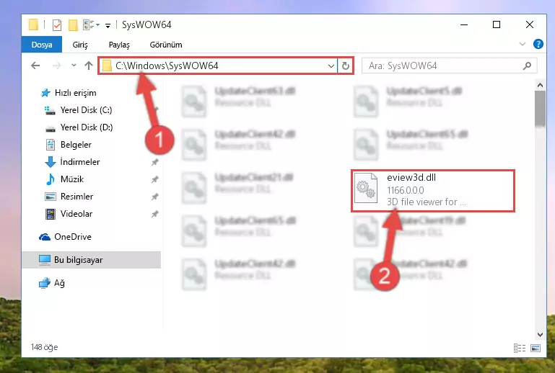
Task: Click the Ağ network icon
Action: [x=45, y=283]
